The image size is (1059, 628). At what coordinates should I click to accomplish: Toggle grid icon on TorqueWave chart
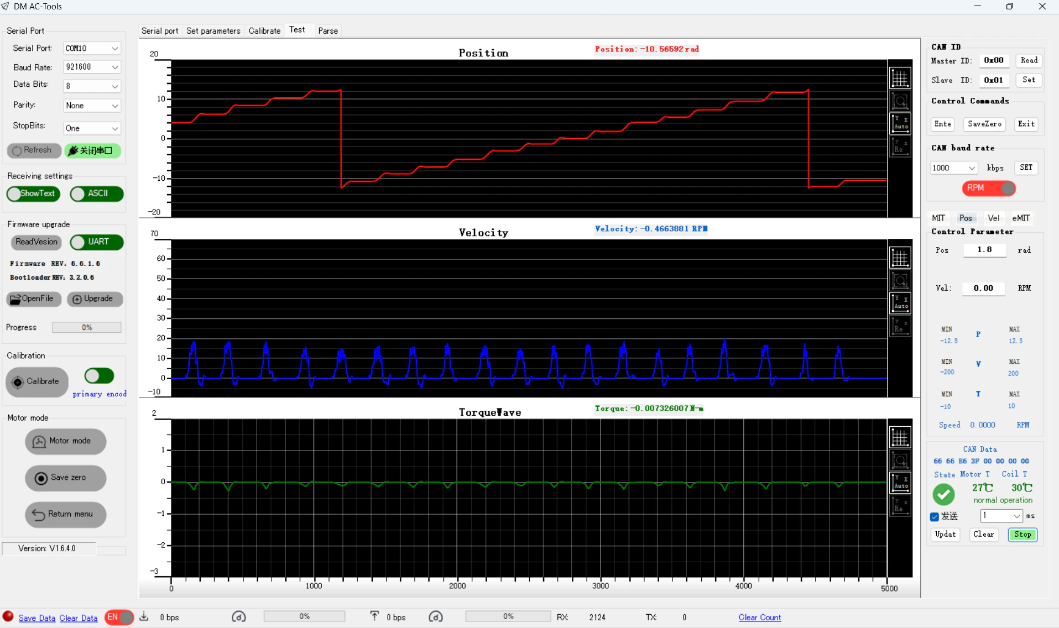coord(900,437)
